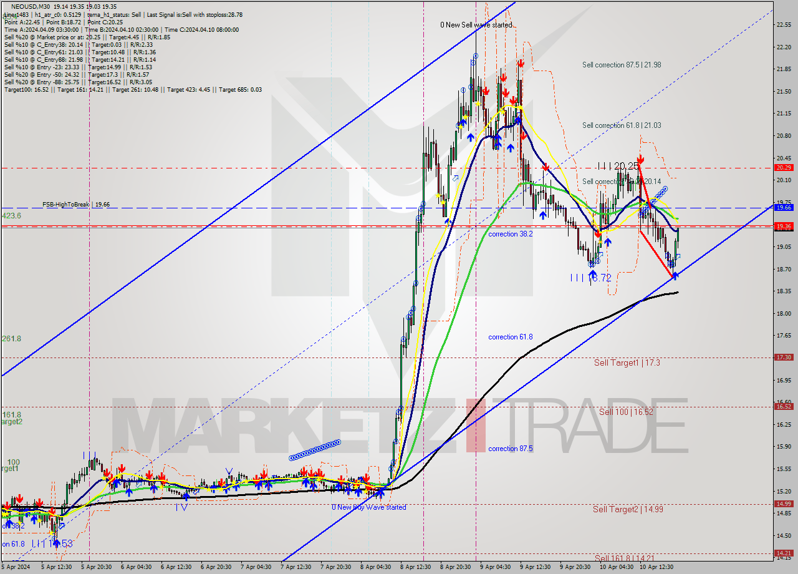Click the 'Sell 161.8 | 14.21' label

(x=624, y=558)
